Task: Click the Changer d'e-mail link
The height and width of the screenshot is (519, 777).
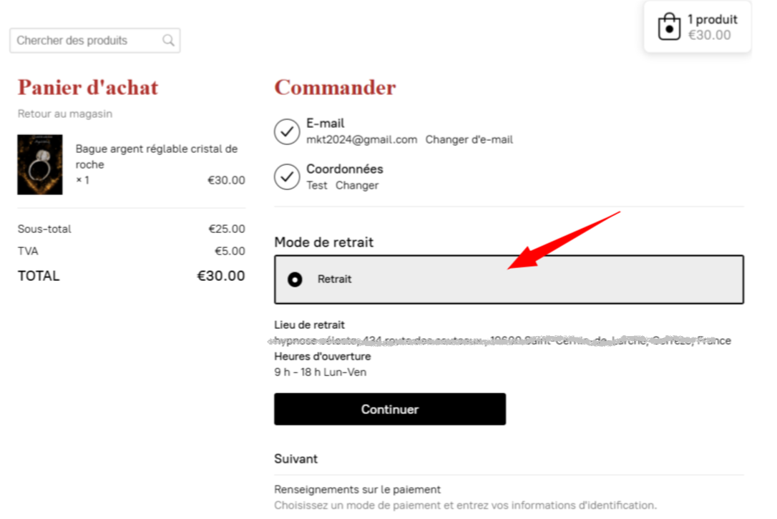Action: (x=469, y=139)
